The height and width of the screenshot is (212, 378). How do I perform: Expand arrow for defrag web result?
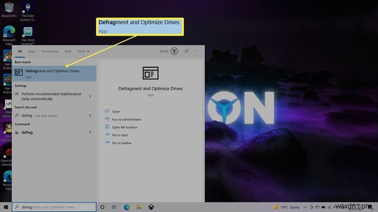[x=90, y=115]
